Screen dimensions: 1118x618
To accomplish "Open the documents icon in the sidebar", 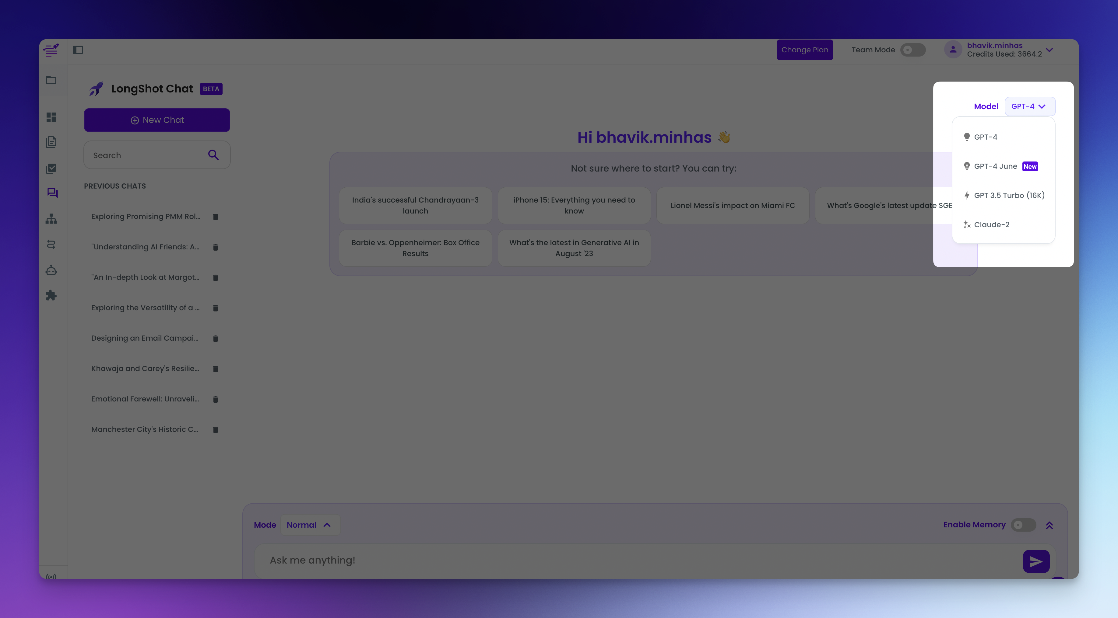I will point(51,142).
